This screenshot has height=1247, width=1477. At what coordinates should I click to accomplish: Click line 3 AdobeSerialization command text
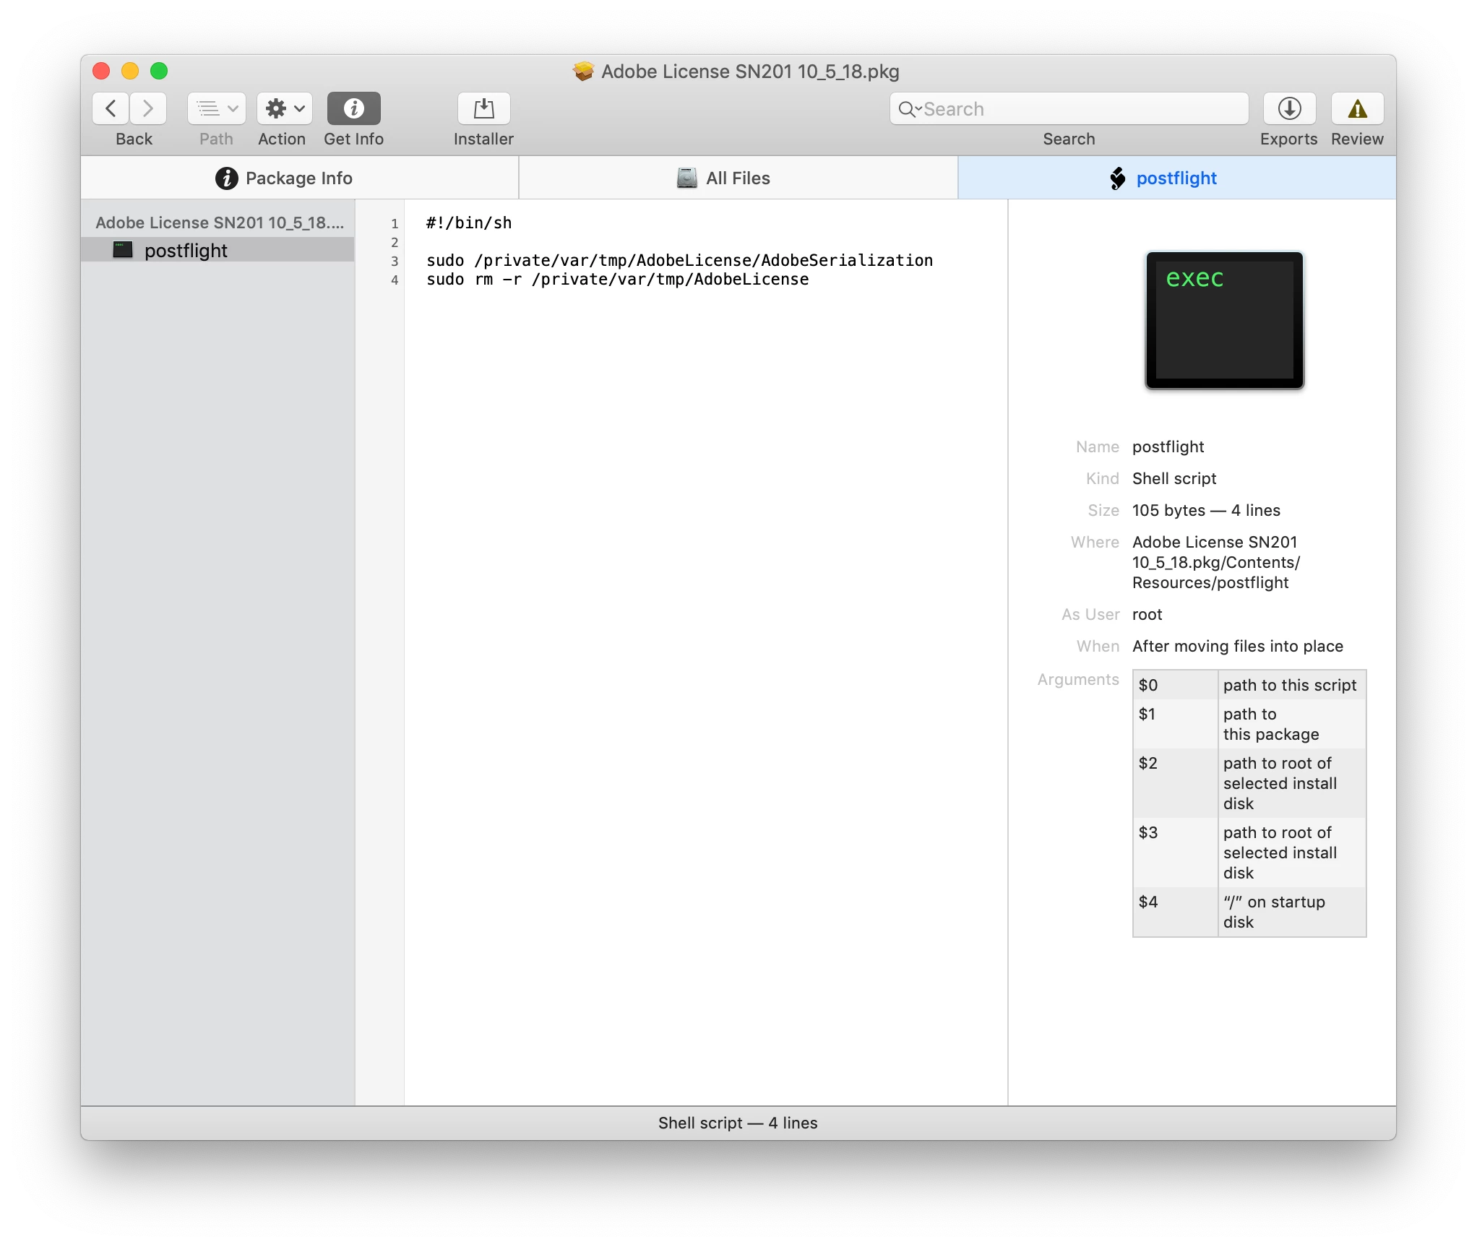point(679,260)
